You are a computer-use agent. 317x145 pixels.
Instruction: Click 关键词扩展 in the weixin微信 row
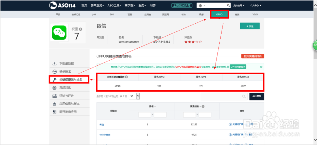tap(238, 135)
